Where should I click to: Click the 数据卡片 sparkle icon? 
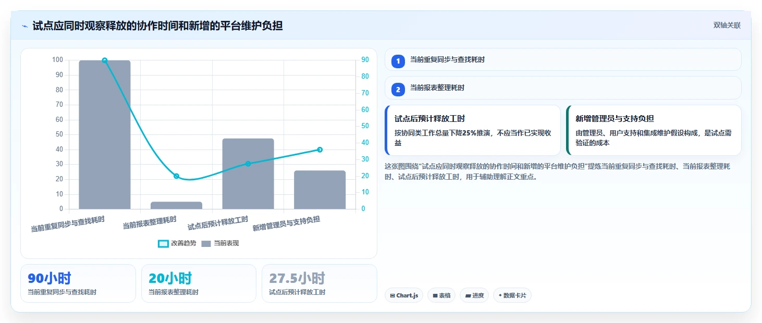(500, 295)
